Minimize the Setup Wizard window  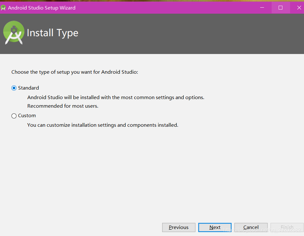click(x=262, y=8)
